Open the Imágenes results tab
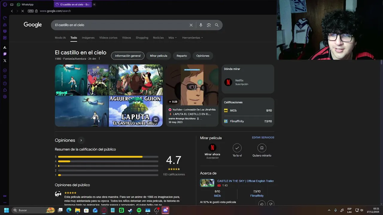This screenshot has width=383, height=215. pyautogui.click(x=88, y=38)
